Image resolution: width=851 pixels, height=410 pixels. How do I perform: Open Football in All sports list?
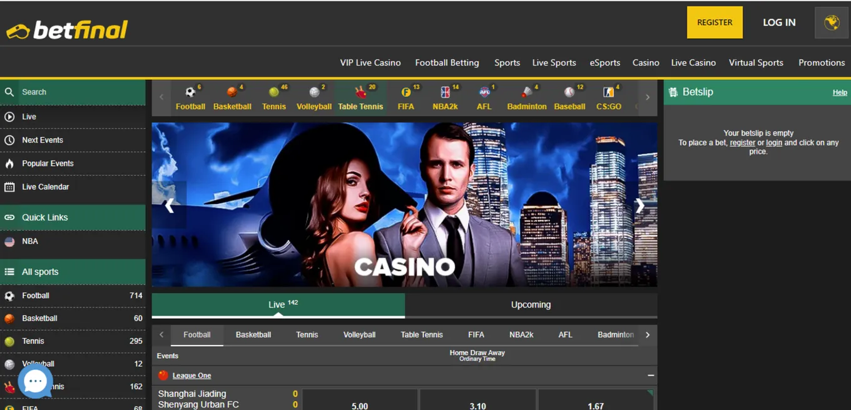click(x=73, y=296)
